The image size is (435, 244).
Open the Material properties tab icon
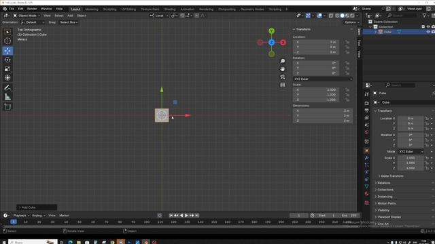pos(367,193)
